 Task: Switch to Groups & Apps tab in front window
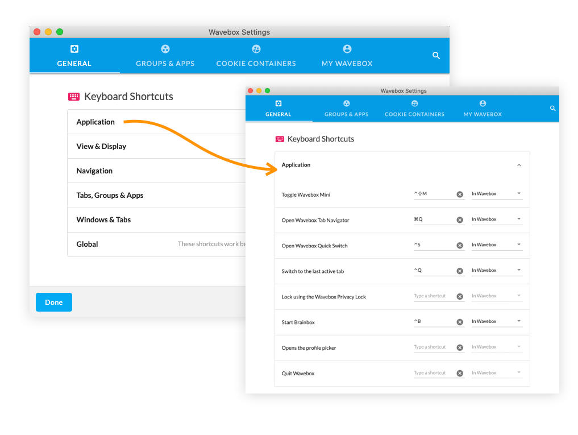(347, 109)
